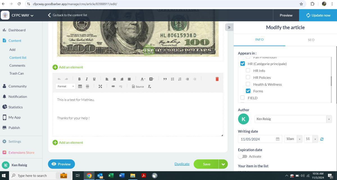The width and height of the screenshot is (337, 180).
Task: Insert a block quote
Action: (165, 79)
